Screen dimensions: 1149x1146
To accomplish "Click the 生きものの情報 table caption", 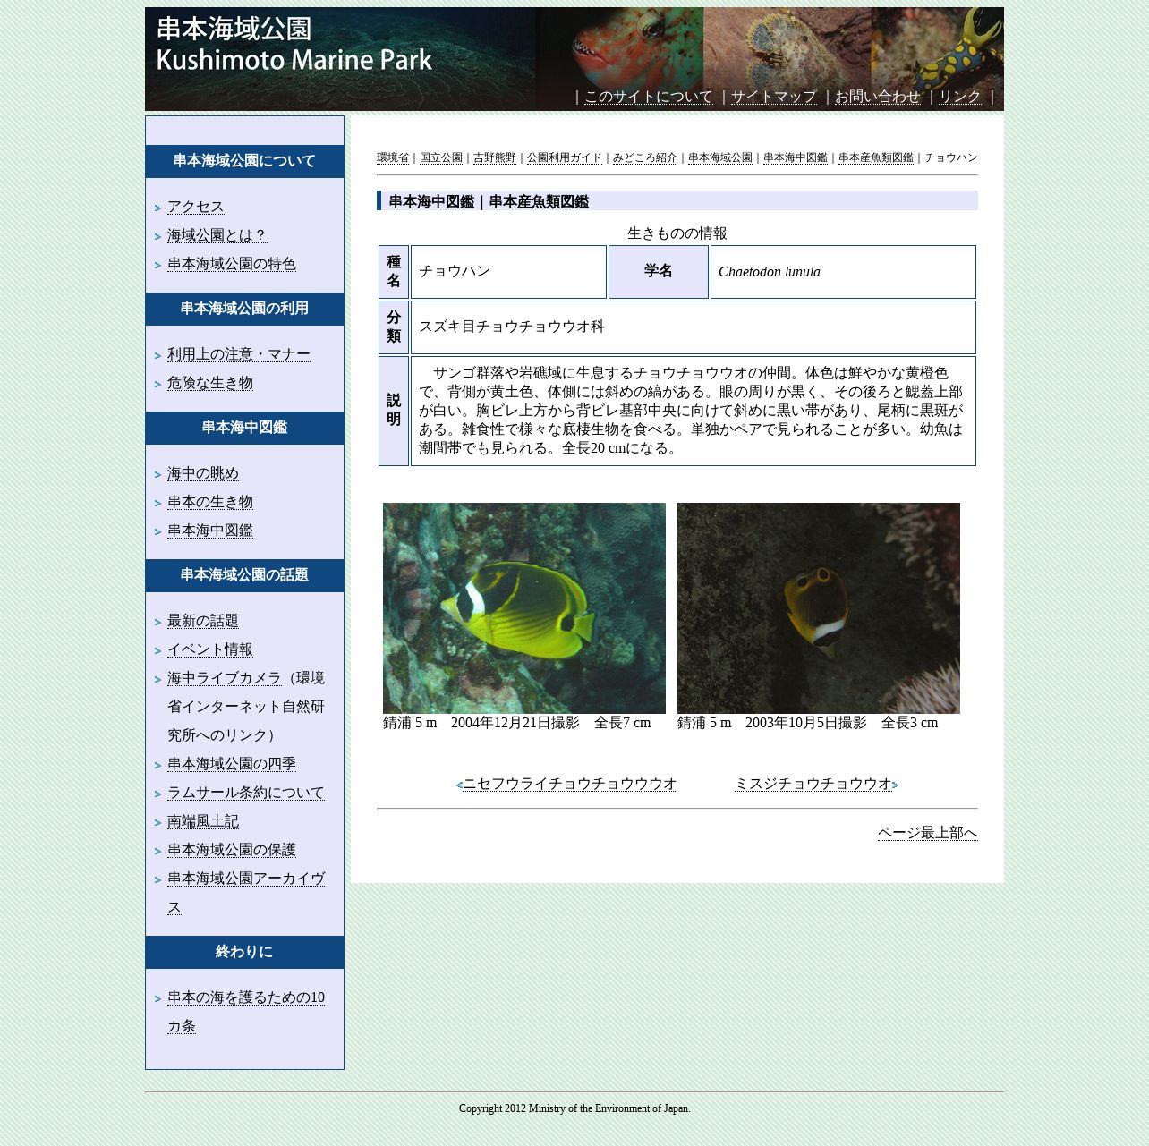I will pyautogui.click(x=677, y=233).
